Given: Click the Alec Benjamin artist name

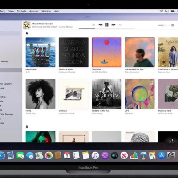Looking at the screenshot, I should (x=132, y=72).
